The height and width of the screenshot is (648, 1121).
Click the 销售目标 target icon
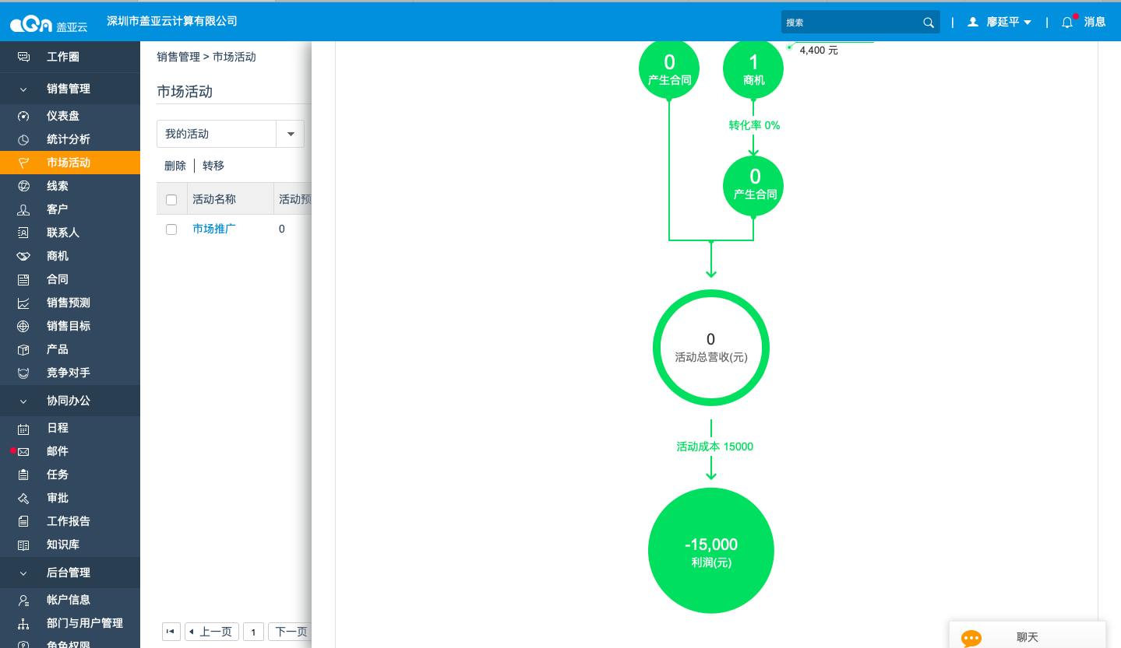[x=23, y=326]
